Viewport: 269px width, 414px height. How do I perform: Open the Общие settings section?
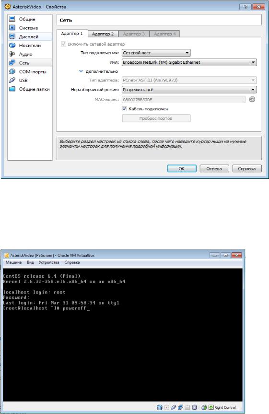click(x=30, y=19)
